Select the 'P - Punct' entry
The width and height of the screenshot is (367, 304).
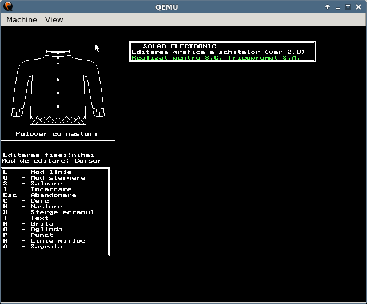point(28,235)
